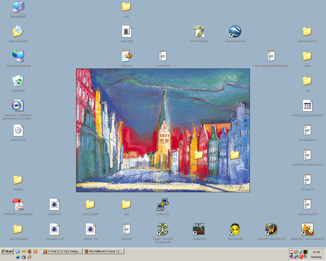This screenshot has height=261, width=326.
Task: Open the Google Earth shortcut
Action: tap(235, 32)
